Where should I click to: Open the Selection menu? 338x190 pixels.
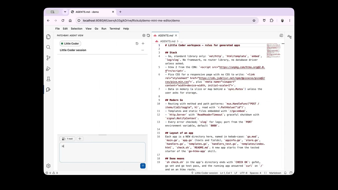pos(77,28)
